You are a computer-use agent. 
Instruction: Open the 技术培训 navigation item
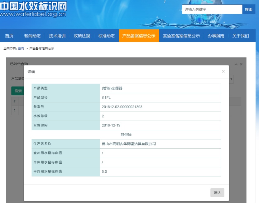tap(57, 36)
